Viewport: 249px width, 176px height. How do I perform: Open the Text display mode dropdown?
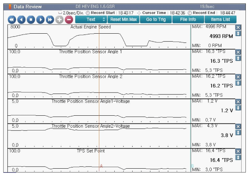click(91, 20)
